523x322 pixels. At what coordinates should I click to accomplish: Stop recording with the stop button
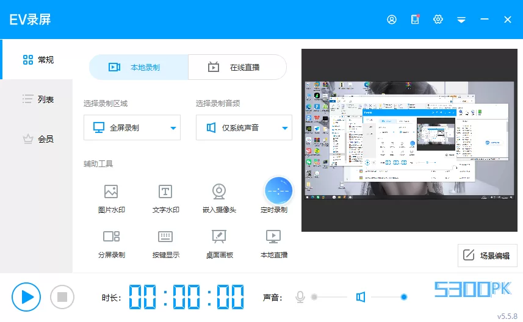pos(62,297)
